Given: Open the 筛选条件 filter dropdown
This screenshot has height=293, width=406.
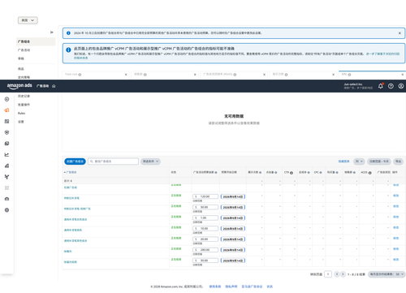Looking at the screenshot, I should (x=150, y=162).
